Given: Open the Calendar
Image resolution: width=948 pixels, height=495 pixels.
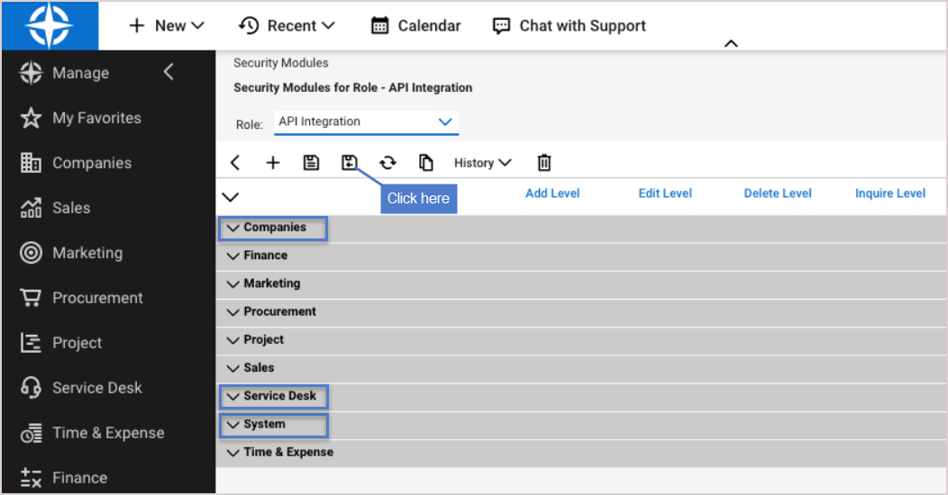Looking at the screenshot, I should (x=416, y=26).
